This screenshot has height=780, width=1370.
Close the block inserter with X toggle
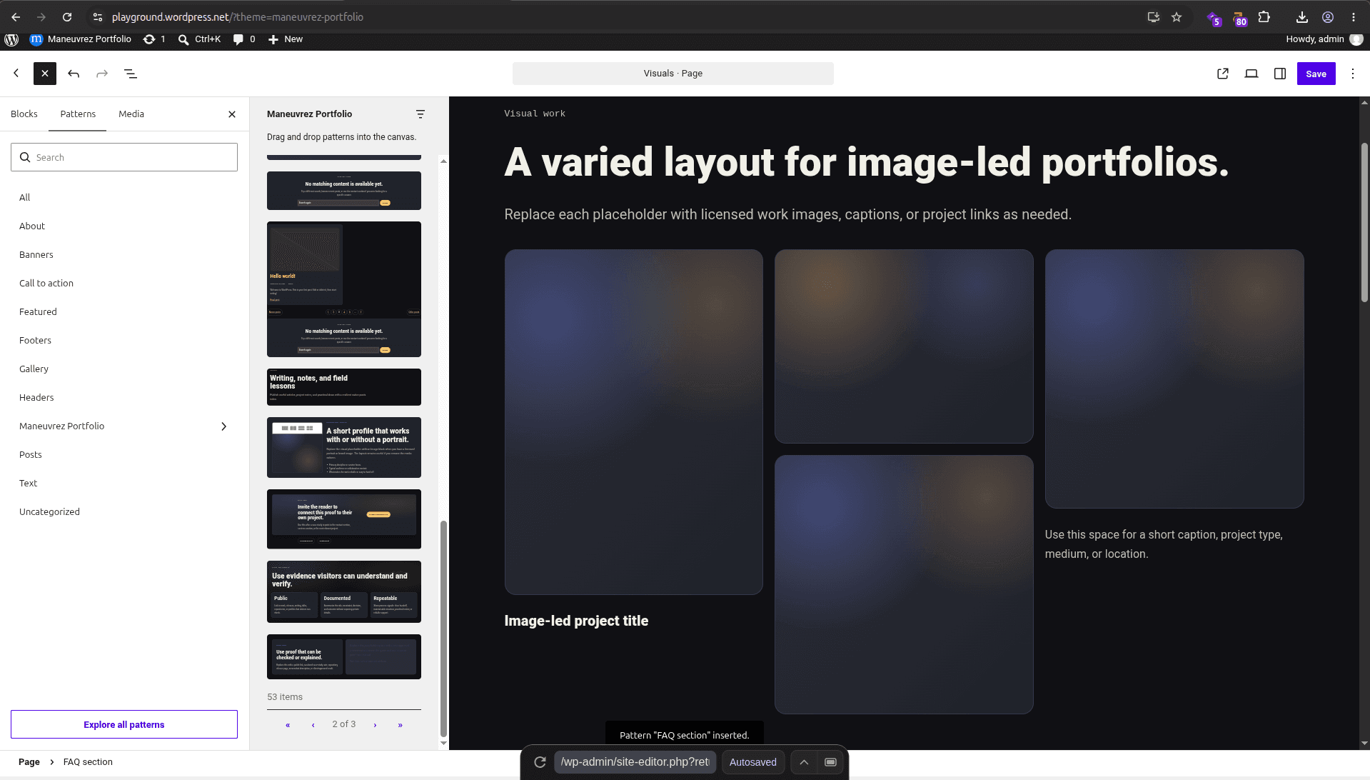[x=45, y=74]
